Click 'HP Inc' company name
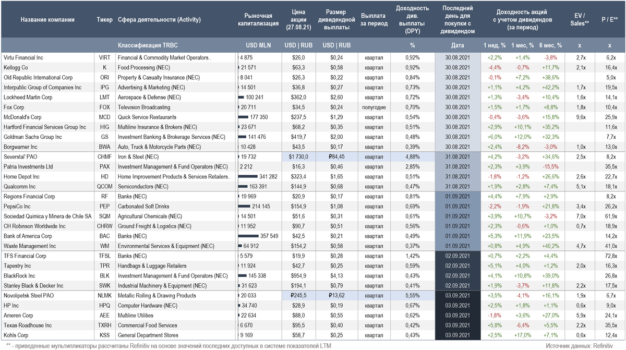 (x=11, y=306)
